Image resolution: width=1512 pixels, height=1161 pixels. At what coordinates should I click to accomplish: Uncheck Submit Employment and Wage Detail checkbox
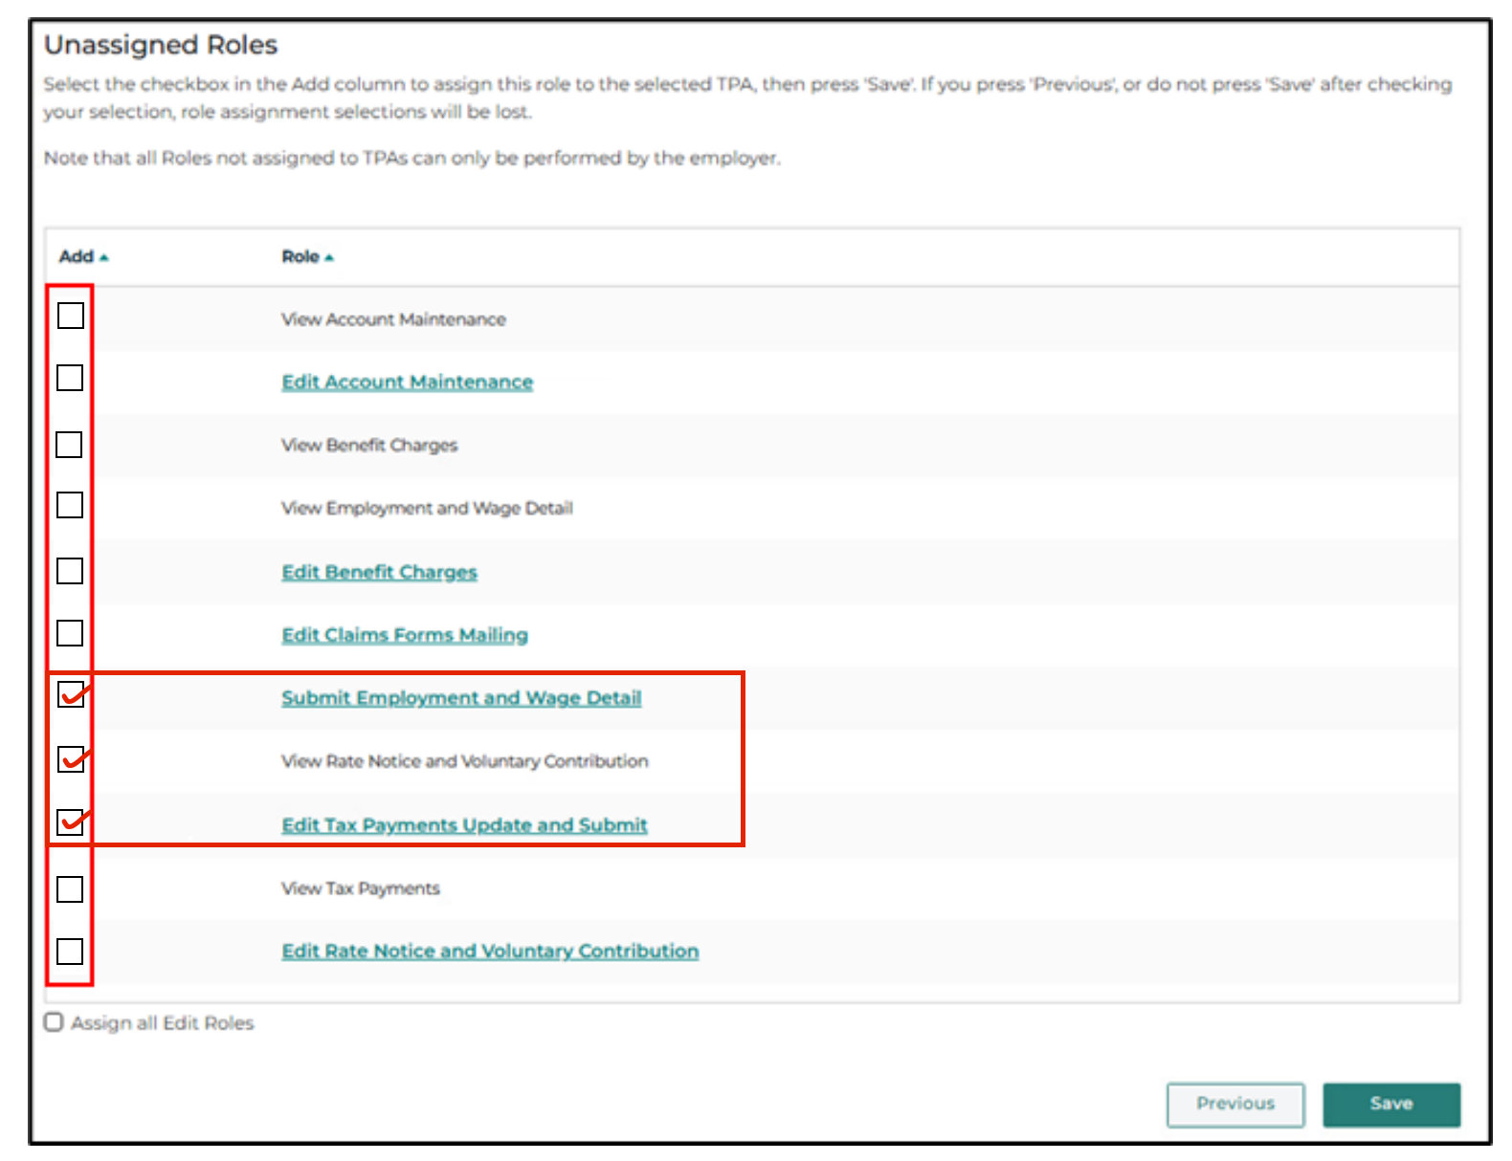click(71, 695)
